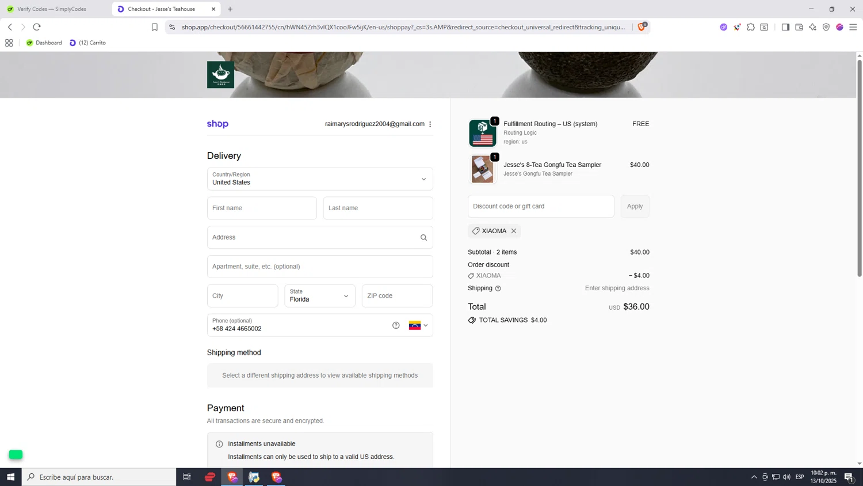Viewport: 863px width, 486px height.
Task: Open the site settings icon in the address bar
Action: 172,27
